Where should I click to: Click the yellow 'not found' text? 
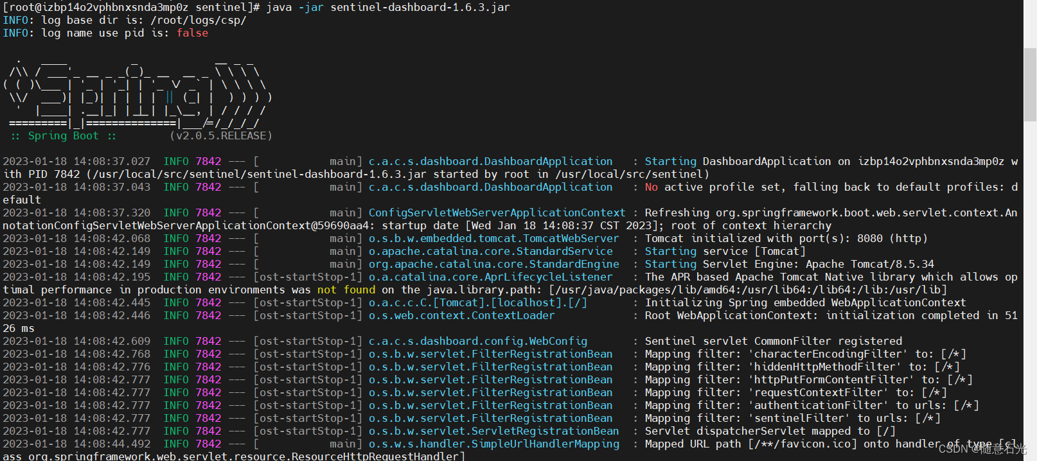346,290
